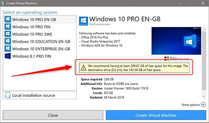The height and width of the screenshot is (123, 209).
Task: Click the Space required 256 GB value
Action: [109, 79]
